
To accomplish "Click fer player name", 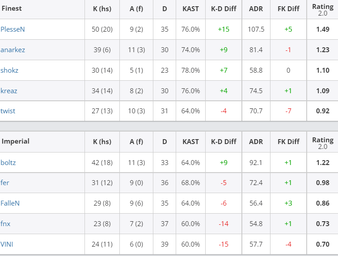I will point(5,183).
